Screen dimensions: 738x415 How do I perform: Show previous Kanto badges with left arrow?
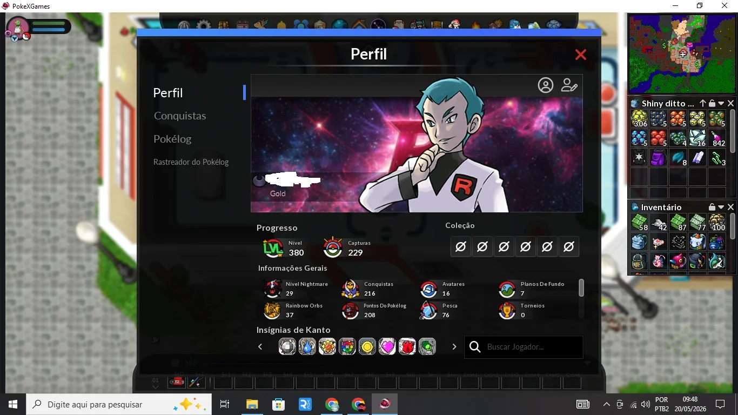tap(260, 347)
